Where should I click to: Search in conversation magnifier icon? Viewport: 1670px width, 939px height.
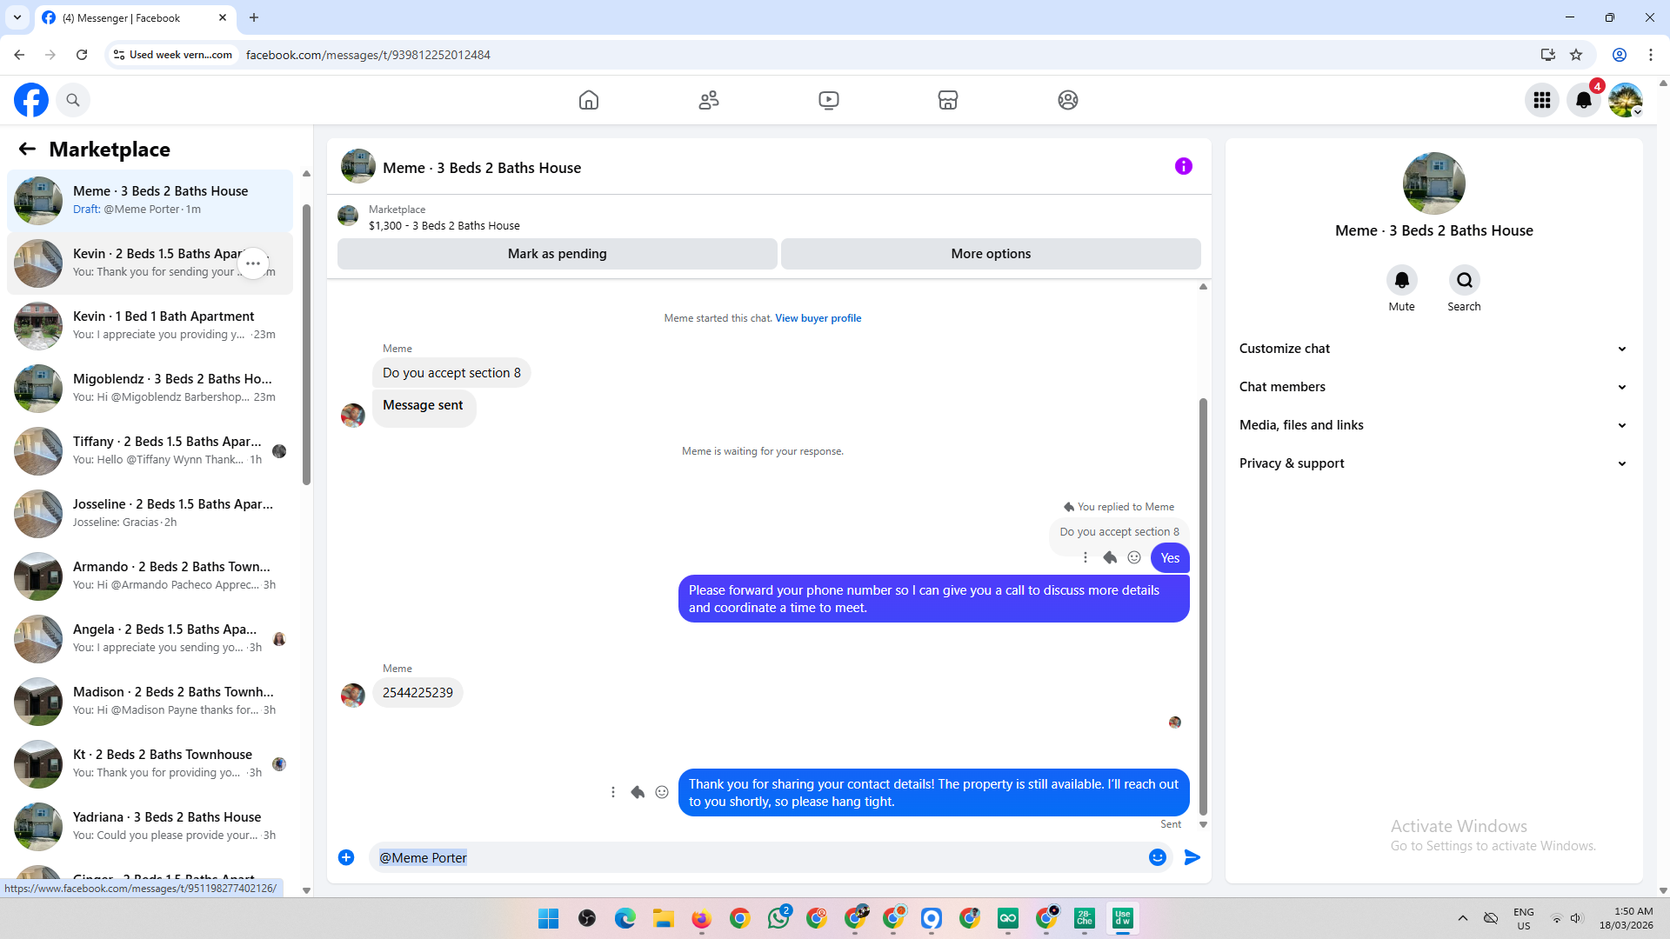pos(1465,280)
